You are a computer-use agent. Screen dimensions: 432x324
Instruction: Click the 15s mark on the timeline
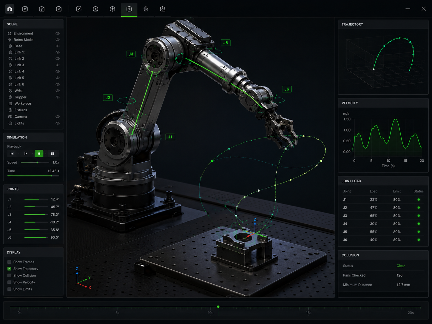click(x=309, y=313)
